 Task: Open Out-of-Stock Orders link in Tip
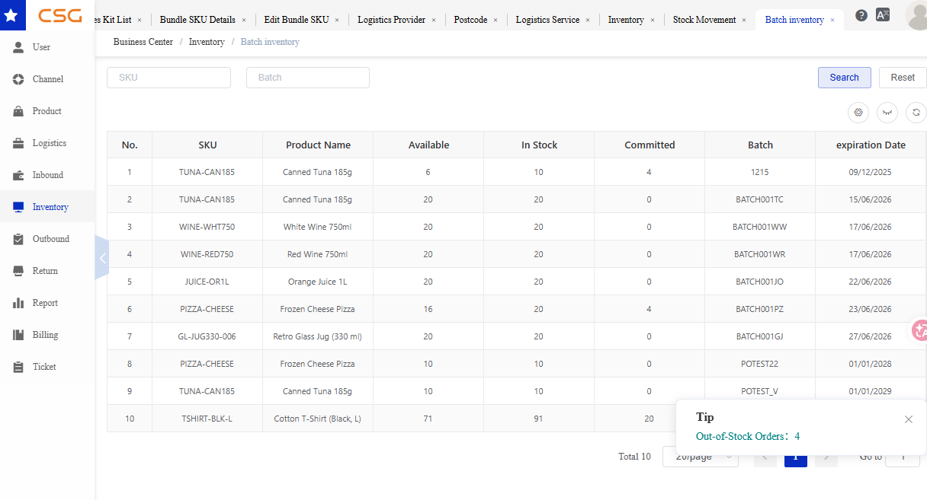748,437
